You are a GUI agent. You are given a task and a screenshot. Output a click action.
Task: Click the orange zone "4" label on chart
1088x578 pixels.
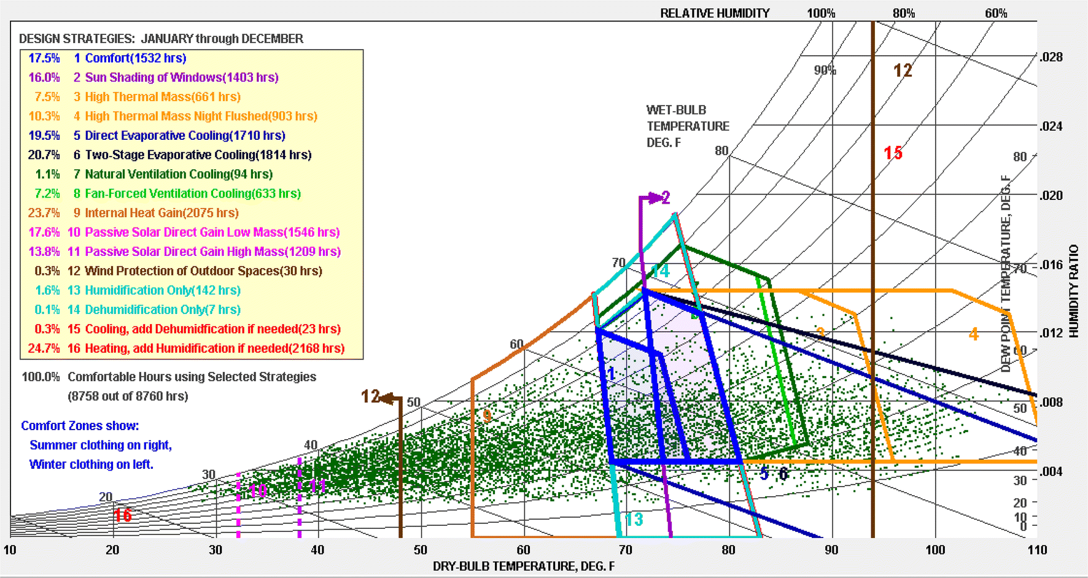(973, 334)
